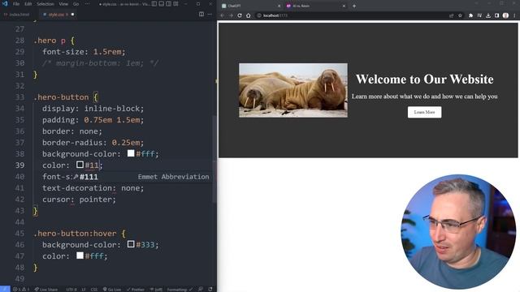Screen dimensions: 520x292
Task: Click Prettier in the status bar
Action: [136, 290]
